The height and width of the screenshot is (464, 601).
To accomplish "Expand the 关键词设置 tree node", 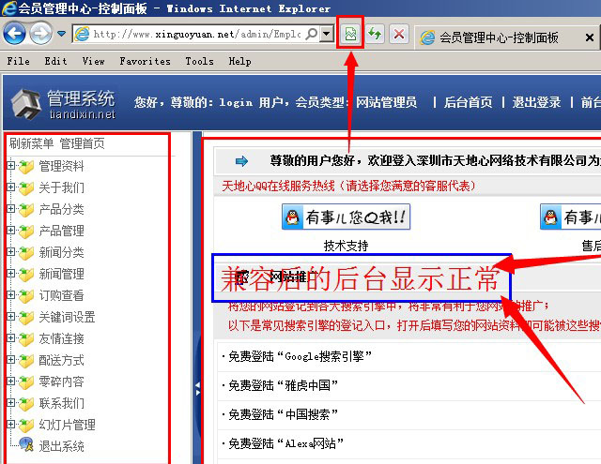I will click(10, 317).
